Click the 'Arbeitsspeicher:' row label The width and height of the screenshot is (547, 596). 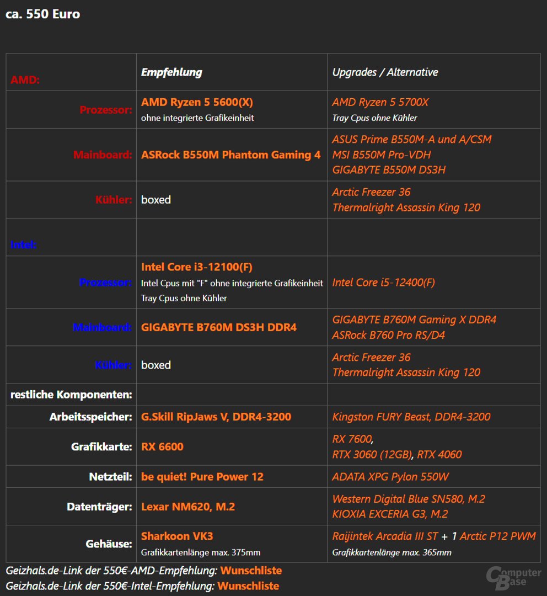point(91,417)
